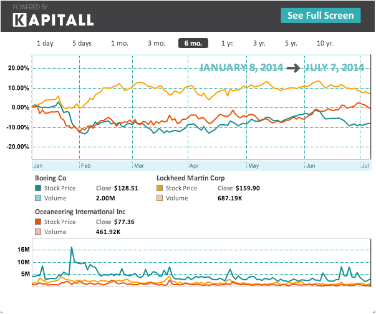
Task: Toggle Boeing Co Stock Price teal swatch
Action: coord(38,188)
